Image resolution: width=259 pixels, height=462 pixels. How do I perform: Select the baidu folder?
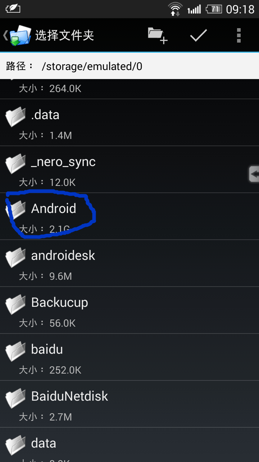[x=129, y=357]
